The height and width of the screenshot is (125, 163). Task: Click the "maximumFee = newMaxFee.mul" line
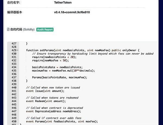click(63, 71)
